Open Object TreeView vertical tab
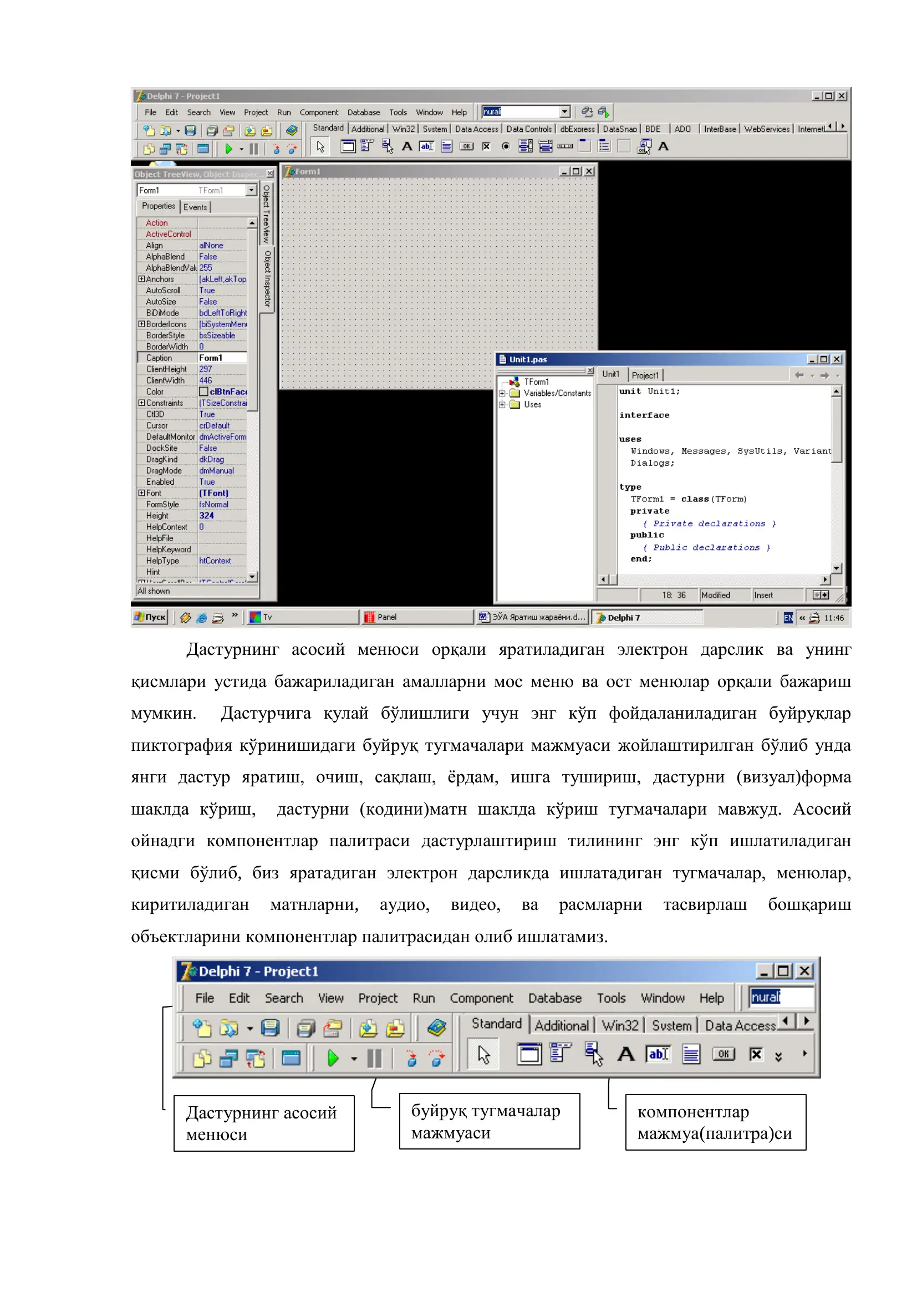The width and height of the screenshot is (917, 1297). click(x=267, y=214)
